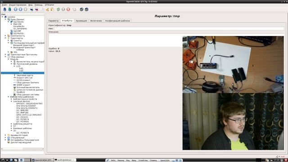This screenshot has width=288, height=162.
Task: Click the БД DBF database icon
Action: pyautogui.click(x=11, y=31)
